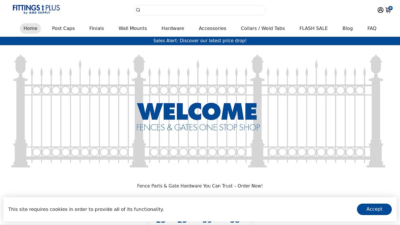Go to the FLASH SALE page
The image size is (400, 225).
pos(313,28)
